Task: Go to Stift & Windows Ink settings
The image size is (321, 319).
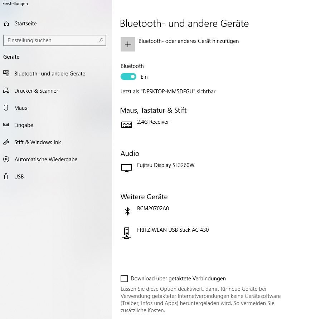Action: tap(37, 142)
